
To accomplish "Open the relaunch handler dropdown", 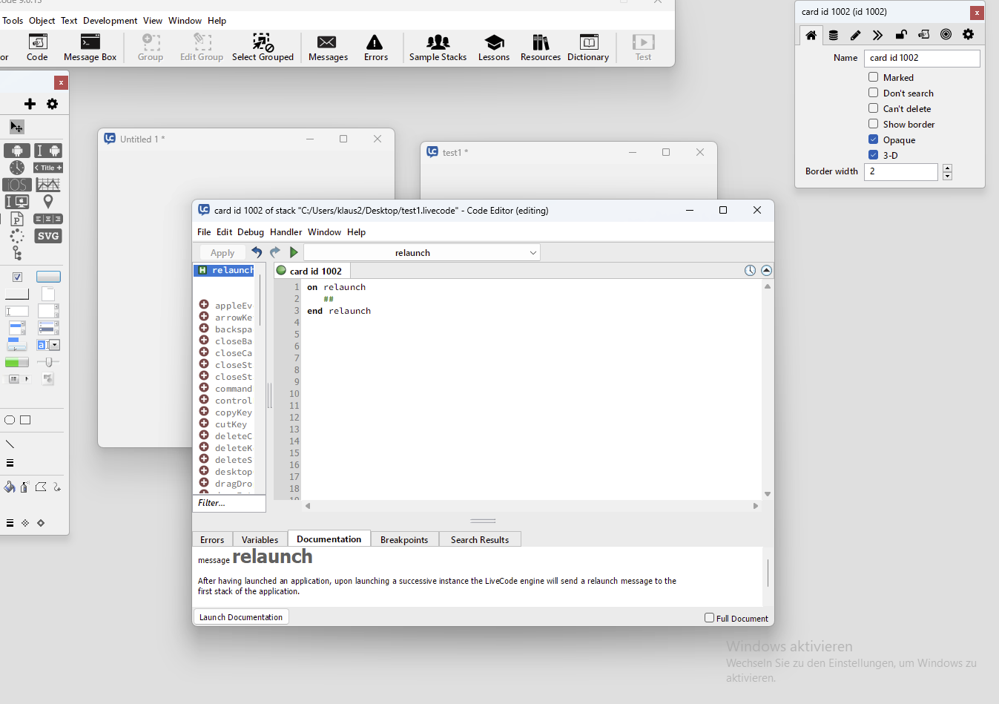I will coord(421,253).
